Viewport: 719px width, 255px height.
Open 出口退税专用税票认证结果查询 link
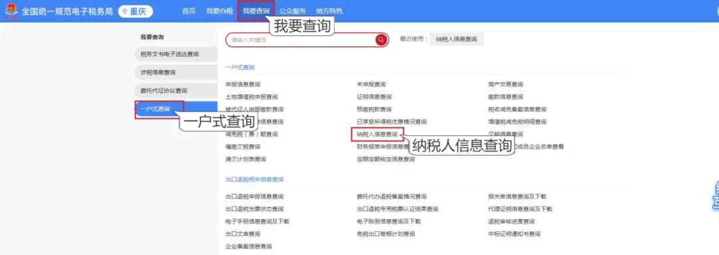coord(397,208)
